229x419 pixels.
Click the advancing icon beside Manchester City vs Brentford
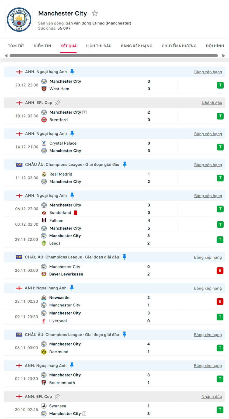[85, 112]
